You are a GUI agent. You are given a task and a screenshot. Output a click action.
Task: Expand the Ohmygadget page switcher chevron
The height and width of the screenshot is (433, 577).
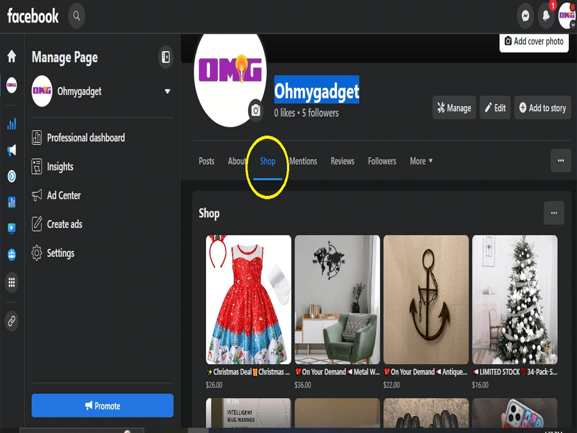tap(167, 91)
